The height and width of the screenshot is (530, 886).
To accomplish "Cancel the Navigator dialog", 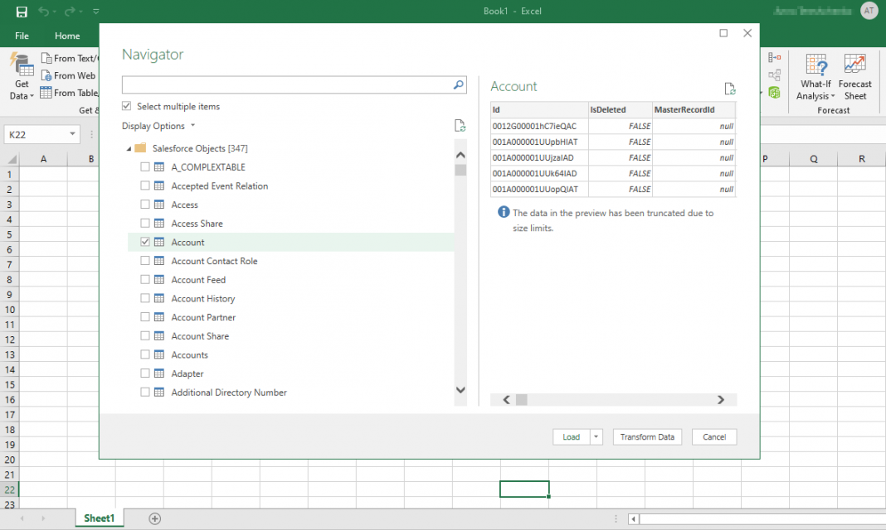I will [713, 436].
